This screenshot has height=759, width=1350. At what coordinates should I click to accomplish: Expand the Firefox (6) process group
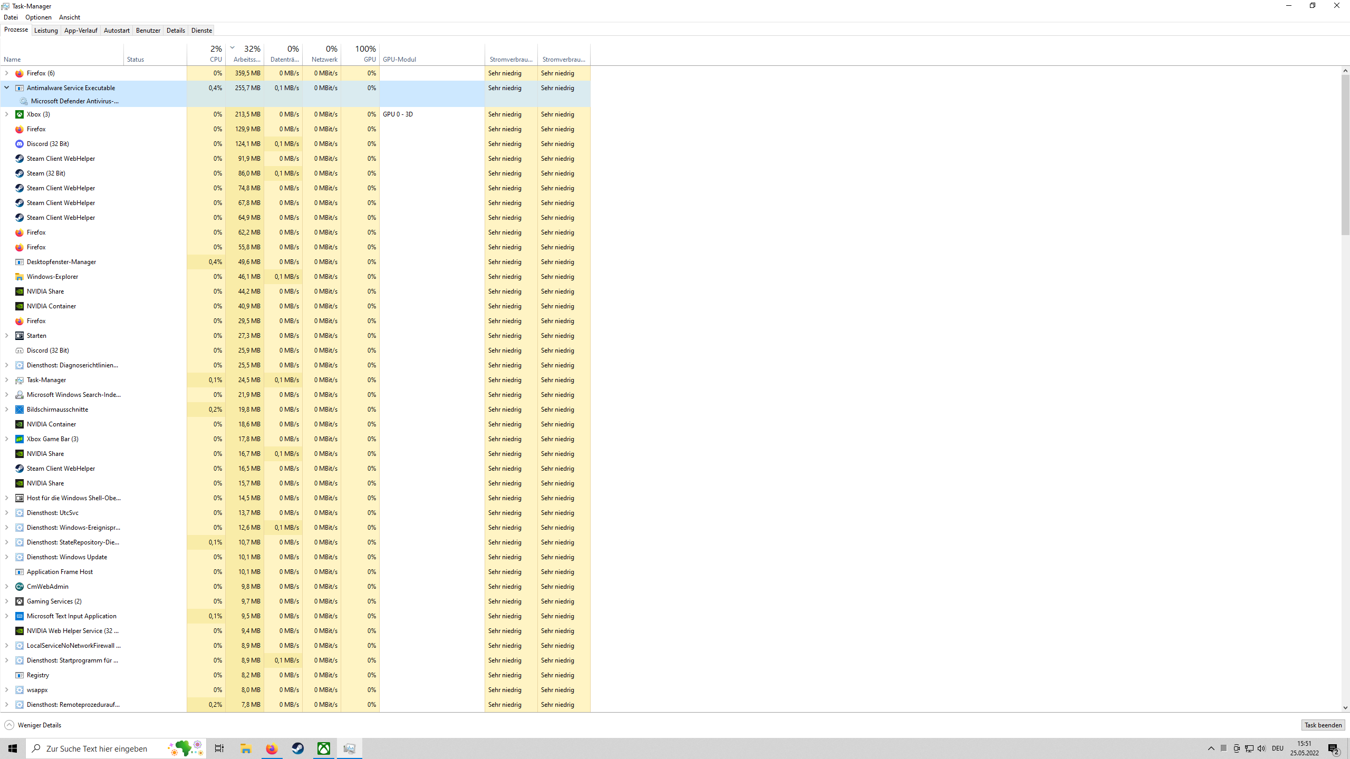click(7, 73)
